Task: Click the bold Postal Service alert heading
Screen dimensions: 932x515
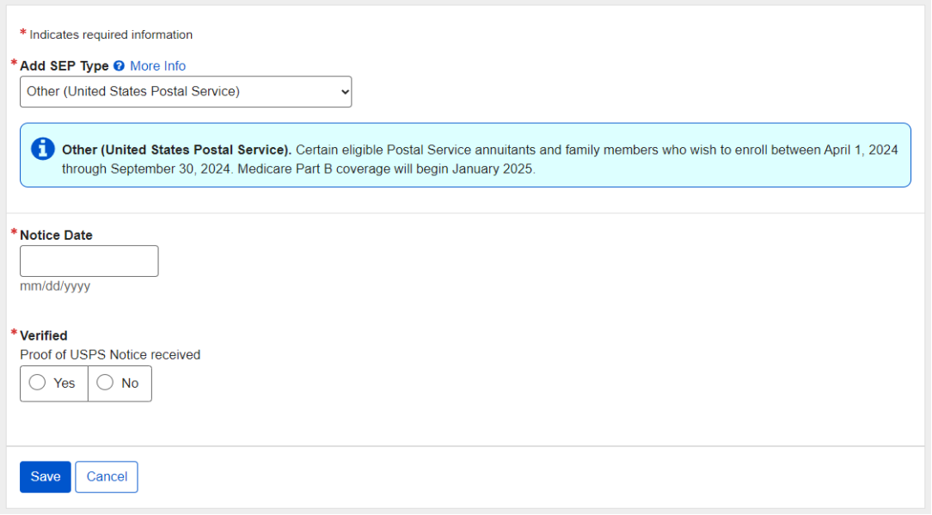Action: click(x=176, y=150)
